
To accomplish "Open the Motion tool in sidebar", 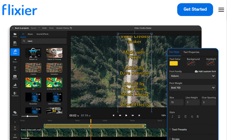I will (x=15, y=60).
